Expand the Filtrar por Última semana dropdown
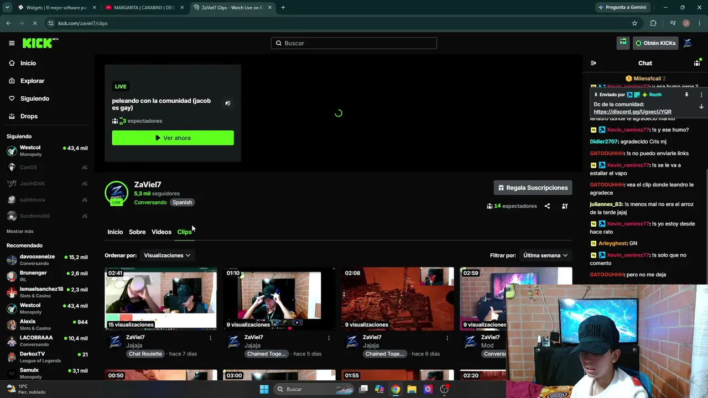Screen dimensions: 708x398 pos(545,255)
